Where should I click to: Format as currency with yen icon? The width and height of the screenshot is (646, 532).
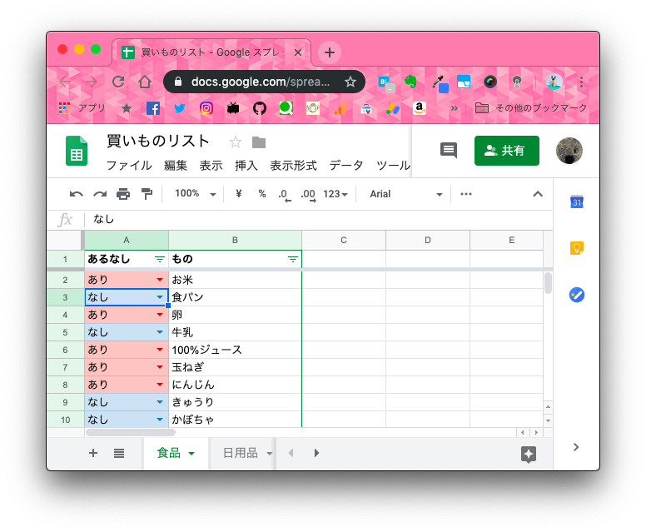239,194
